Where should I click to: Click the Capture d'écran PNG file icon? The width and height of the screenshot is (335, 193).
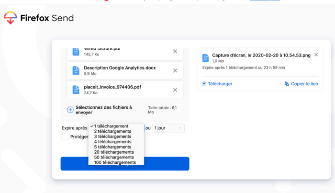205,58
